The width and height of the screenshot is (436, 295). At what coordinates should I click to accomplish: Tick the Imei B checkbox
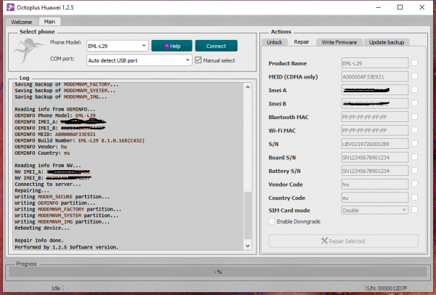pos(414,103)
